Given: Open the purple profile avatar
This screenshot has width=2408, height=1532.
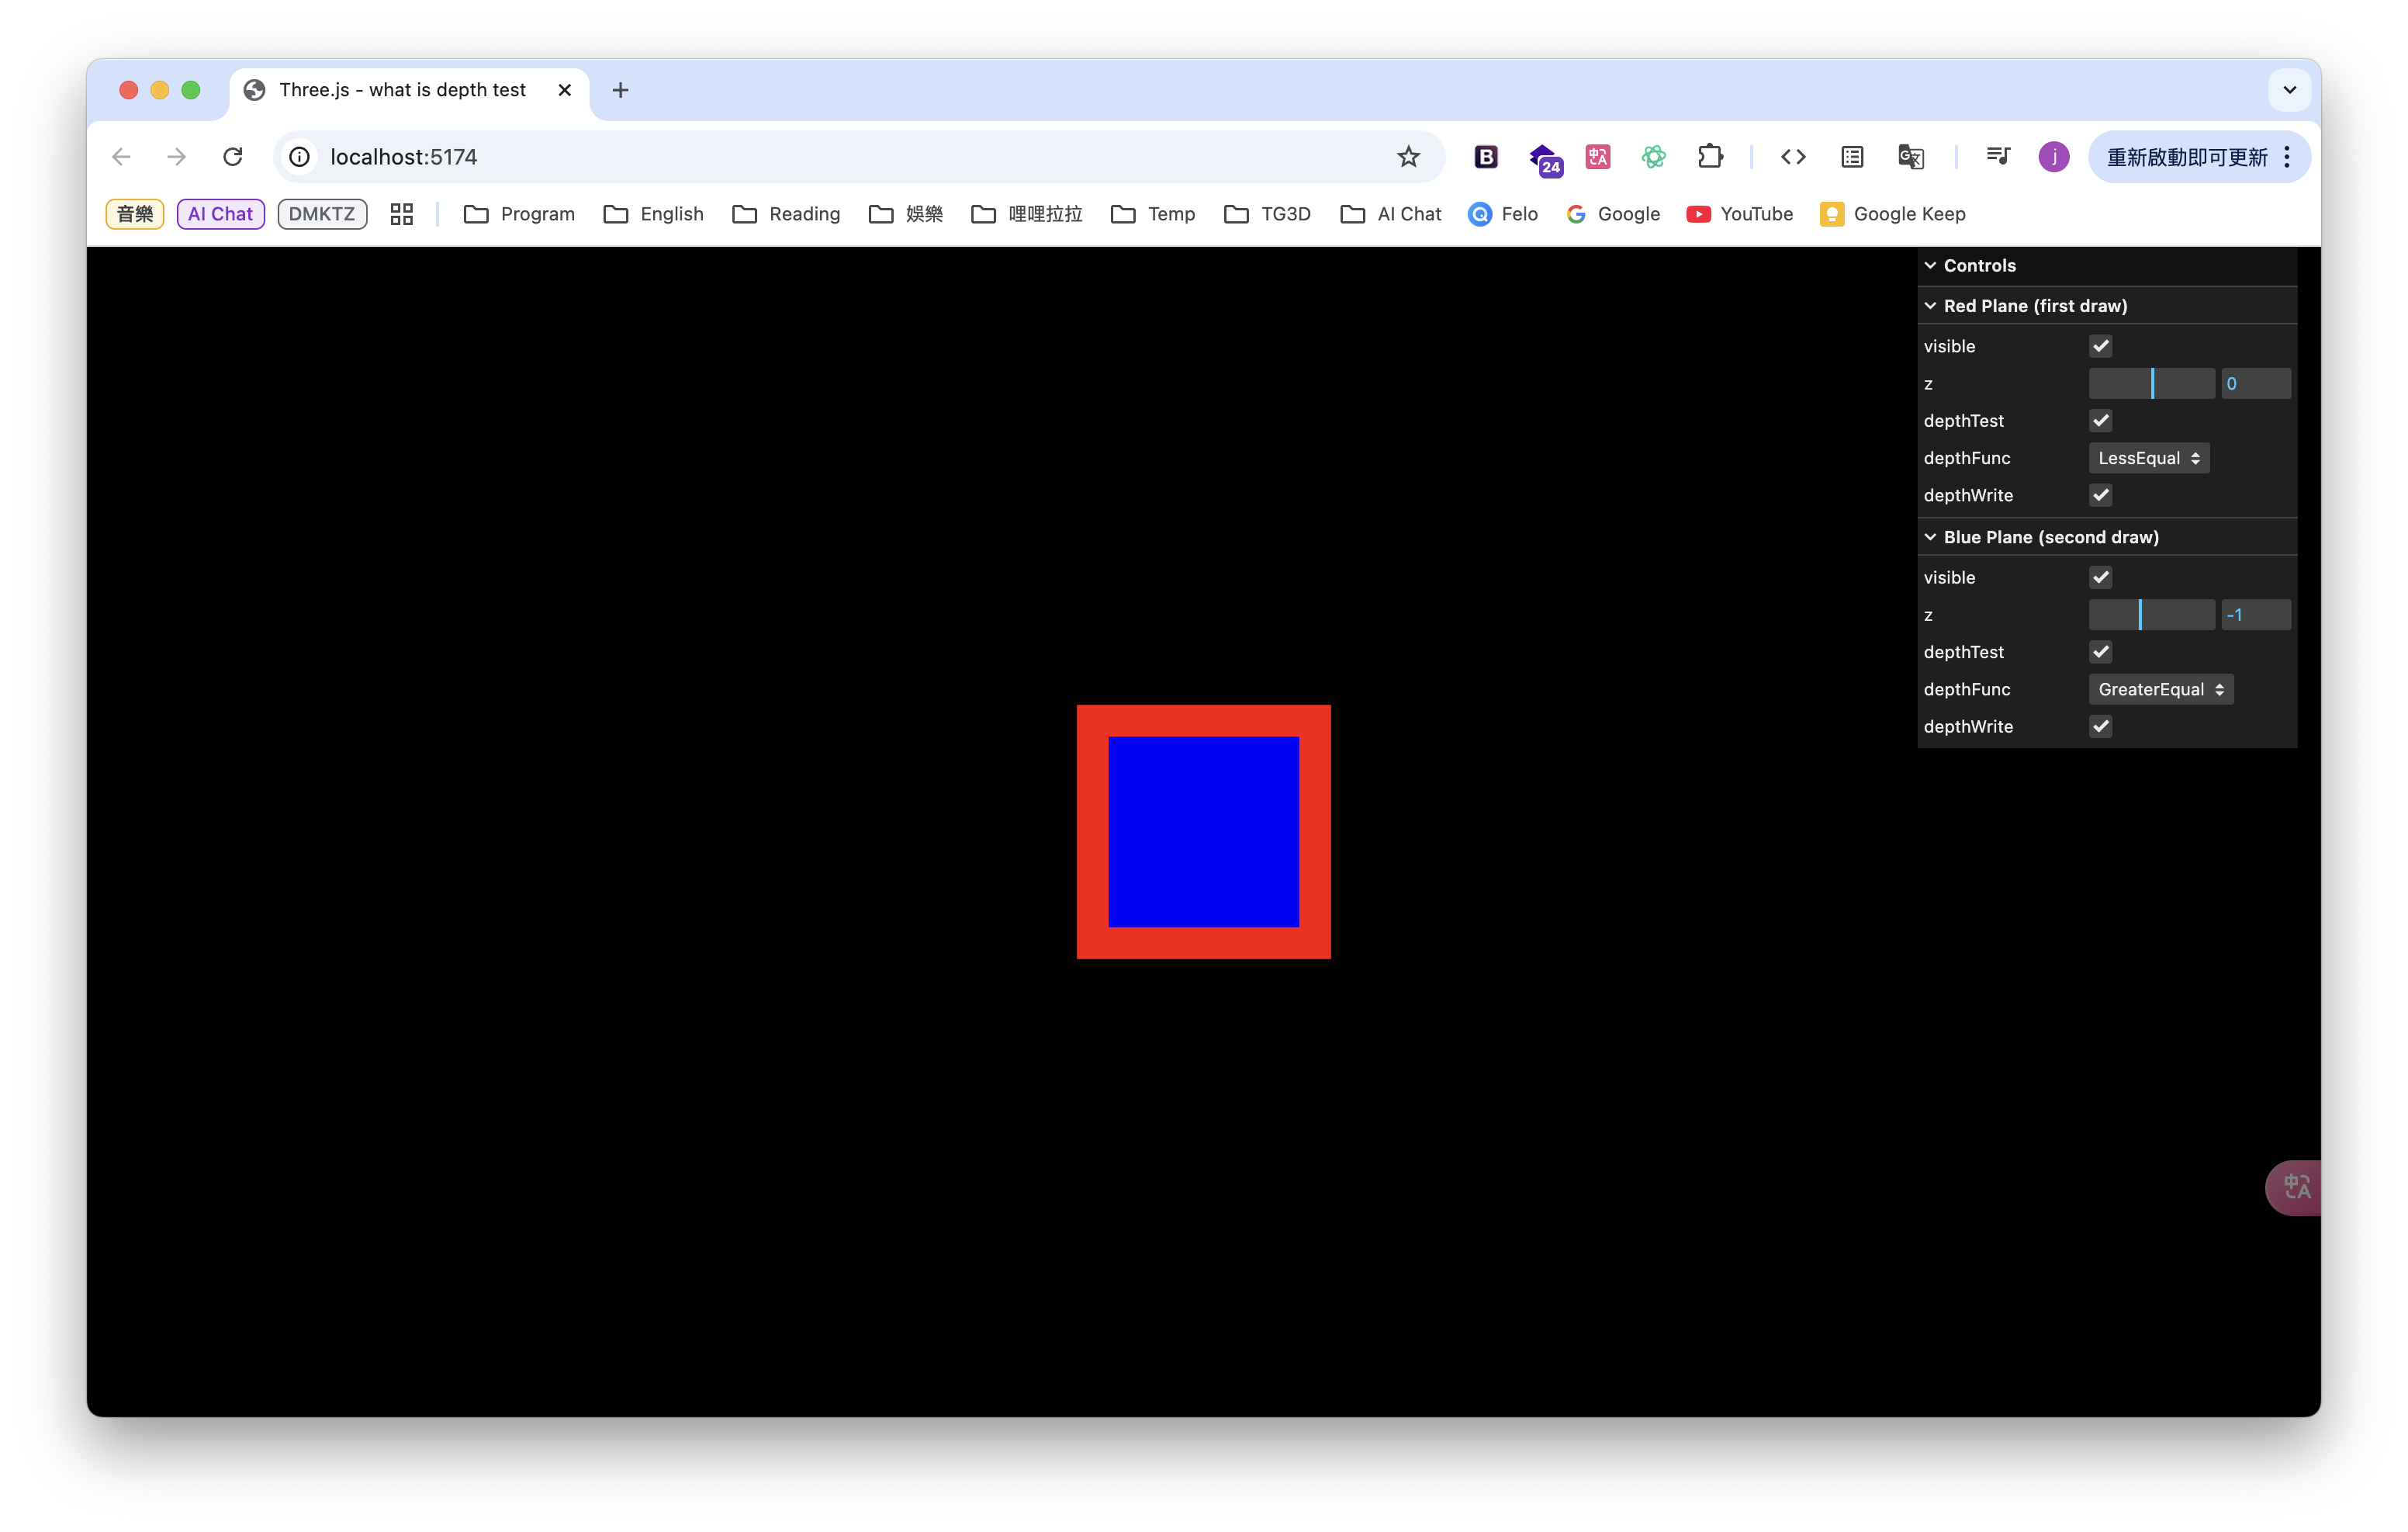Looking at the screenshot, I should [2054, 157].
